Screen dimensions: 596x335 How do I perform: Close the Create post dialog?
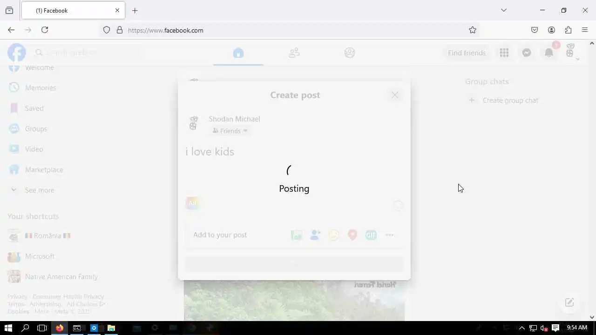395,95
